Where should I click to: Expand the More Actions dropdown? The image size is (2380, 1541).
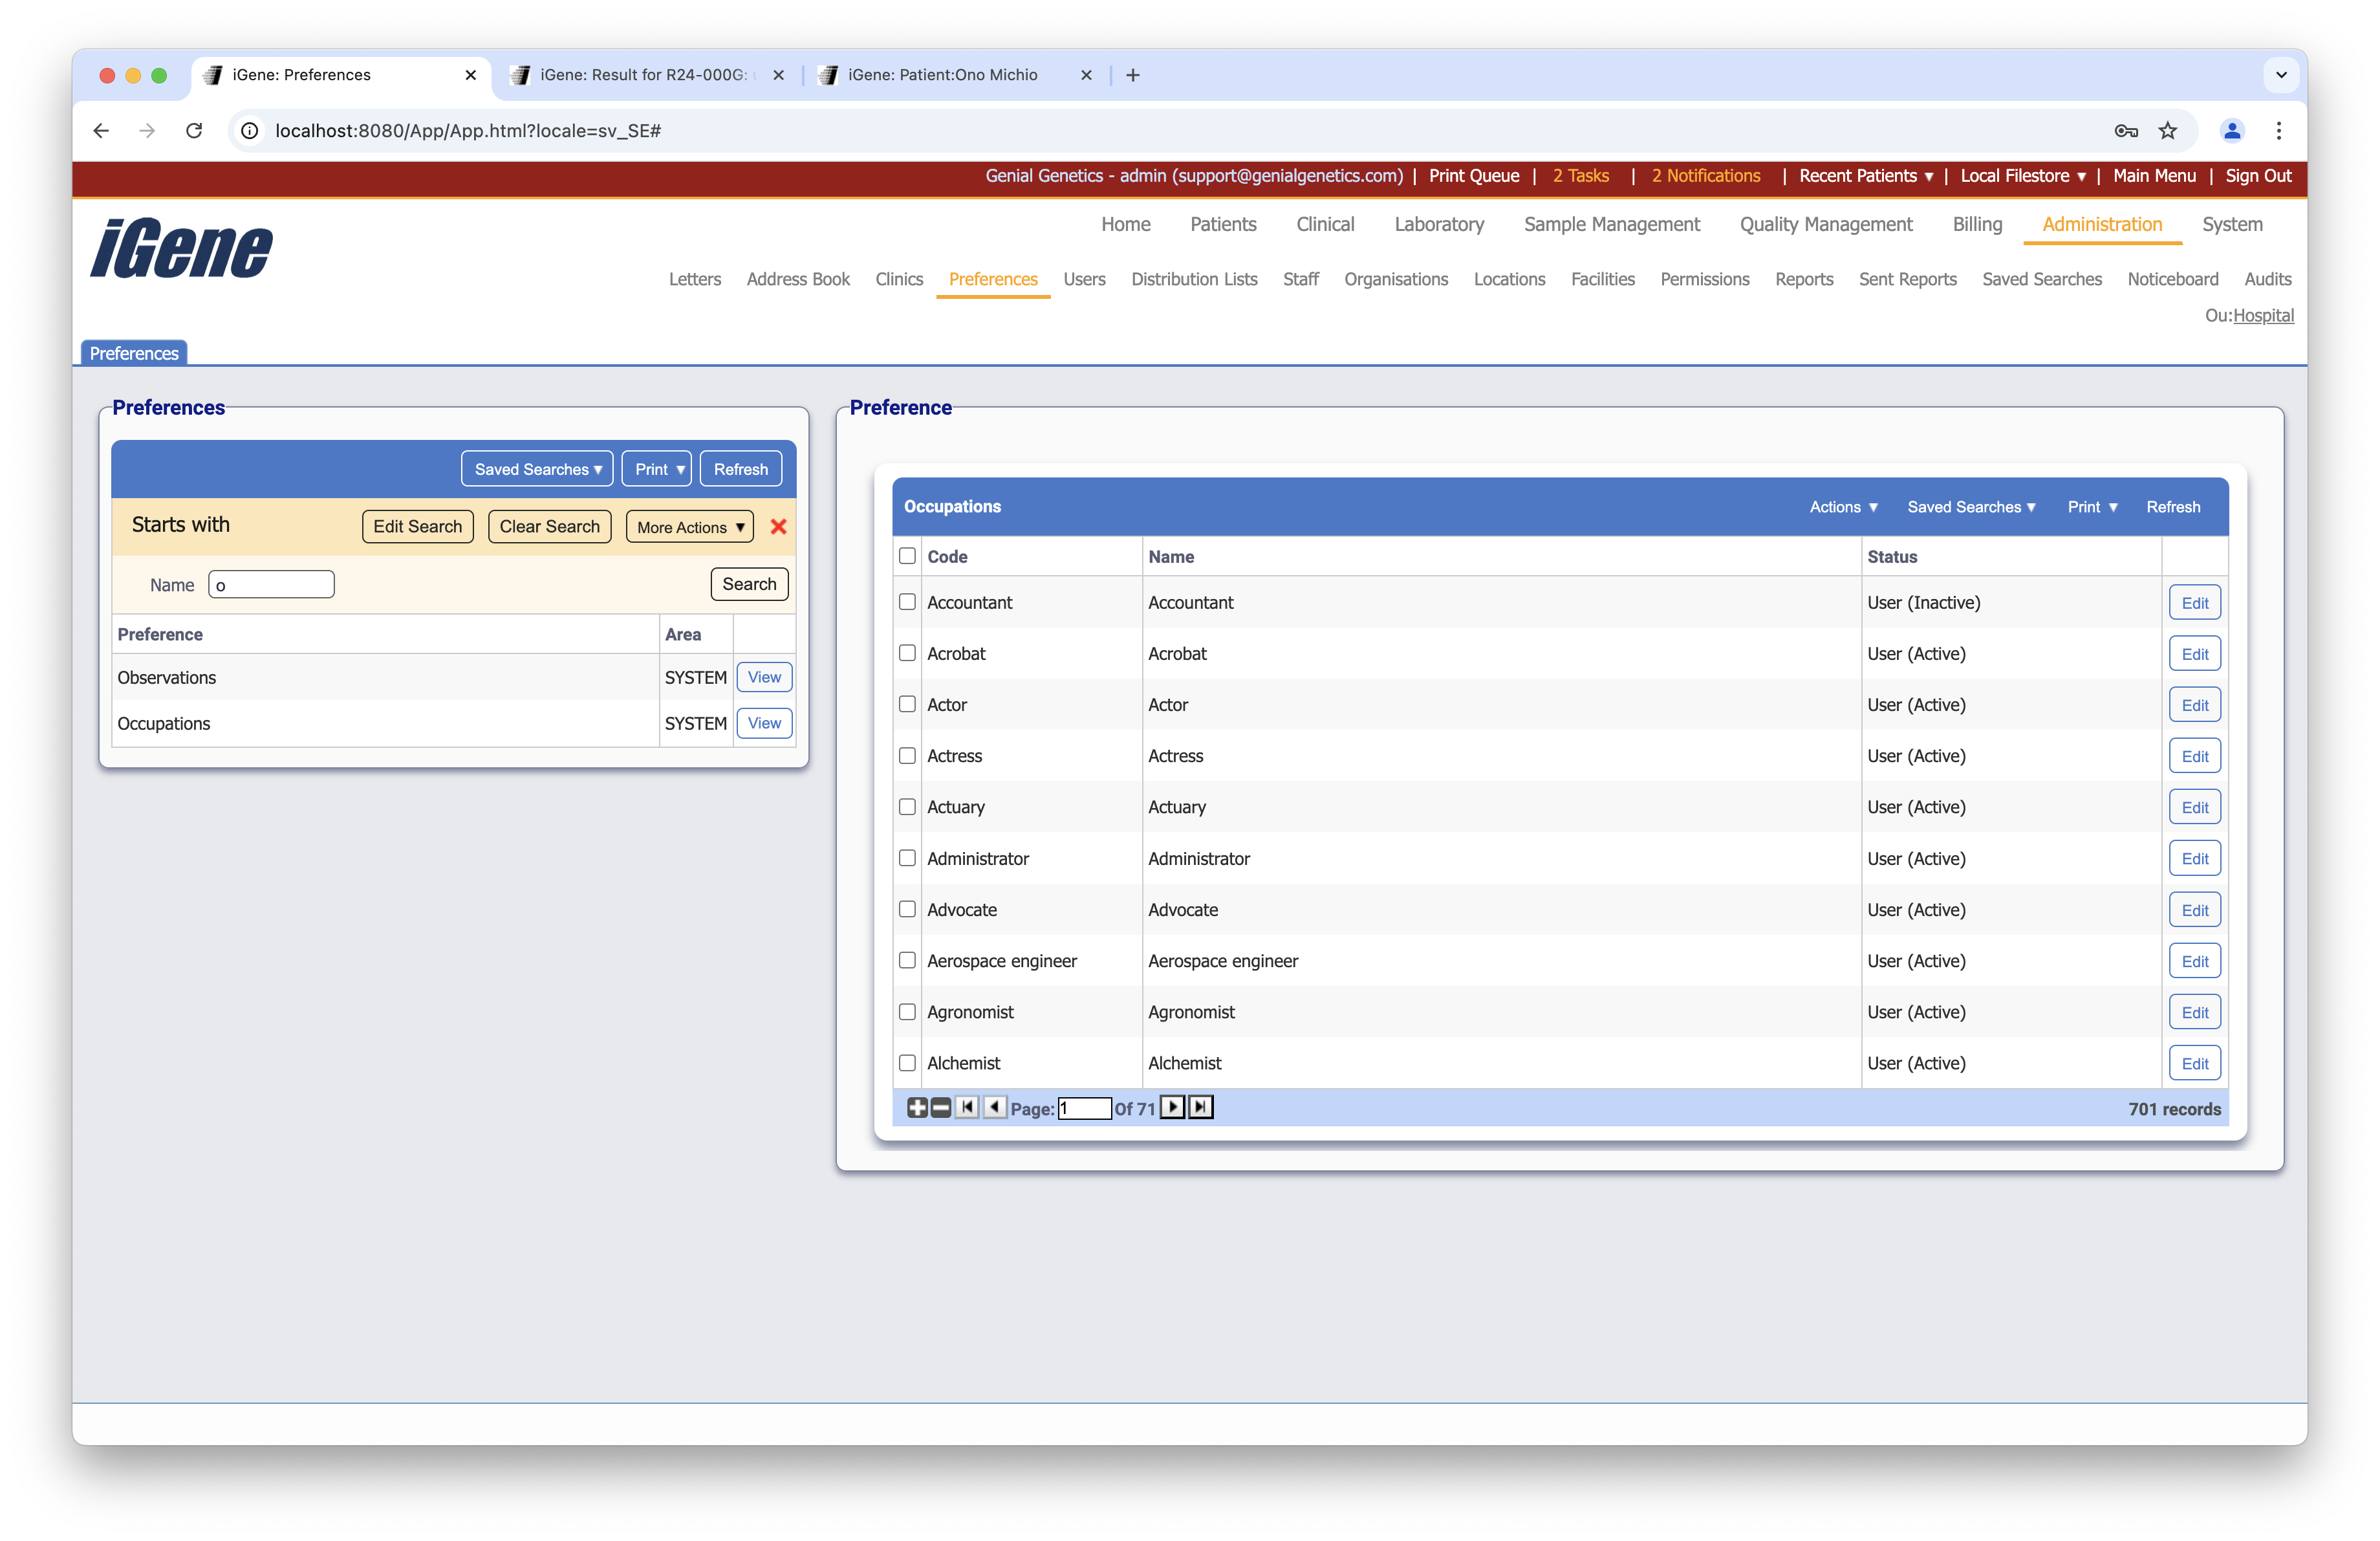coord(690,527)
